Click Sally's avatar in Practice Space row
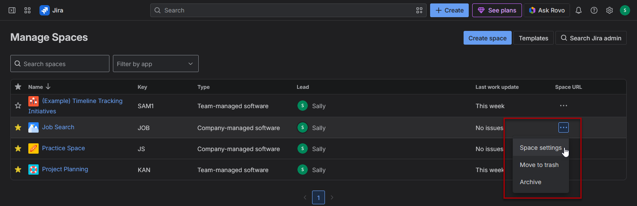Image resolution: width=637 pixels, height=206 pixels. (x=303, y=148)
